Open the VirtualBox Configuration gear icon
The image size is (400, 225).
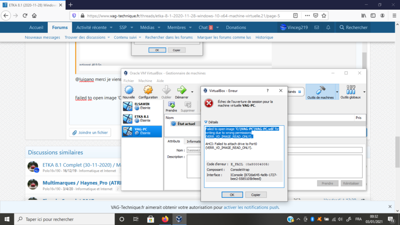click(x=148, y=90)
